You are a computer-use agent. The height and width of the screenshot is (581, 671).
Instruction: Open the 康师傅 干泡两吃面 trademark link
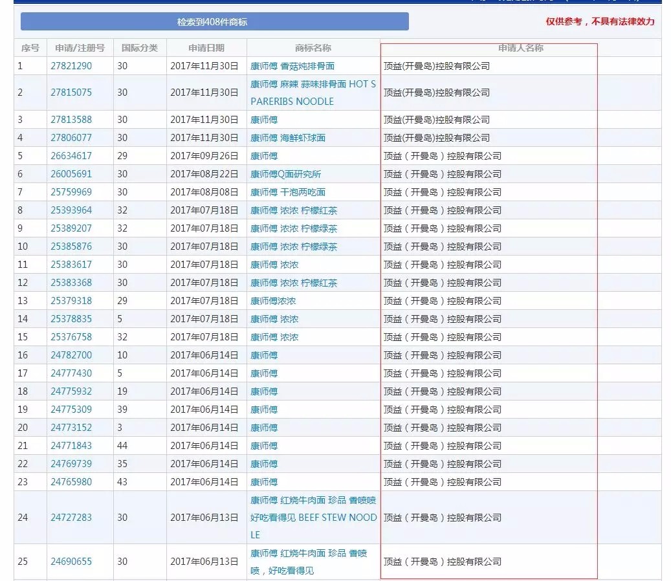pos(287,192)
